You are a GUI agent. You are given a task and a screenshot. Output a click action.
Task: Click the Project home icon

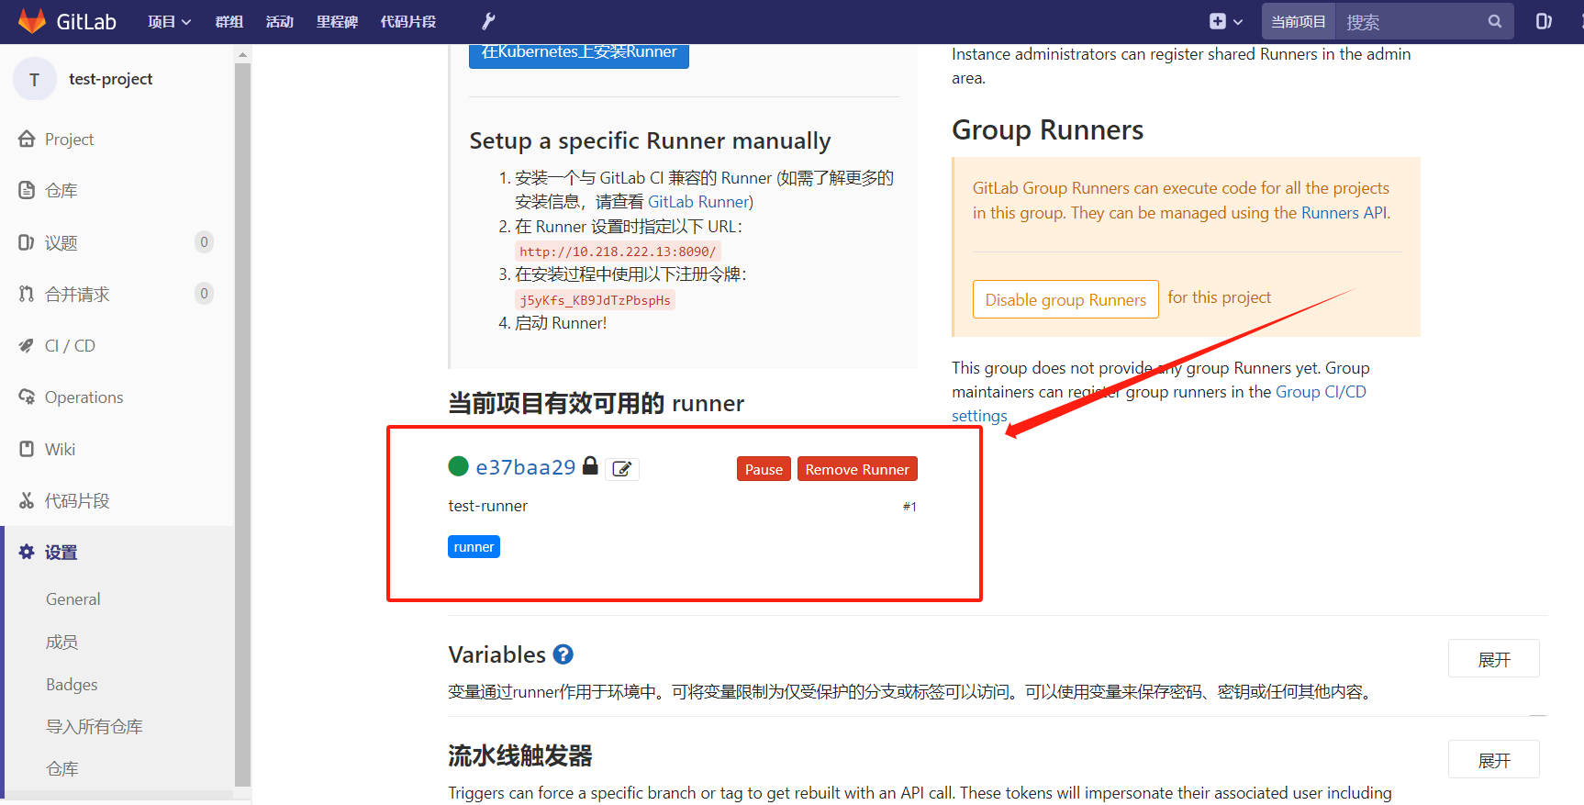pos(27,139)
